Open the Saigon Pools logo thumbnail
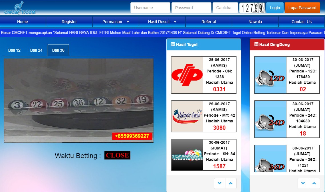Screen dimensions: 325x192 [x=187, y=155]
